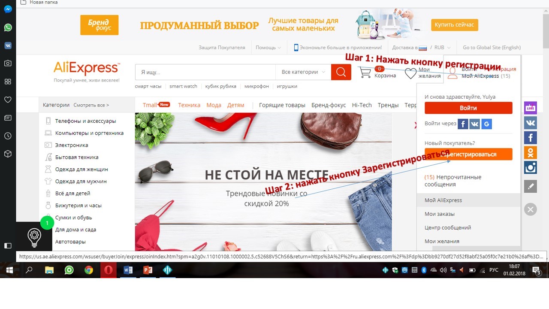This screenshot has height=309, width=549.
Task: Click the orange magnifier search button
Action: [341, 72]
